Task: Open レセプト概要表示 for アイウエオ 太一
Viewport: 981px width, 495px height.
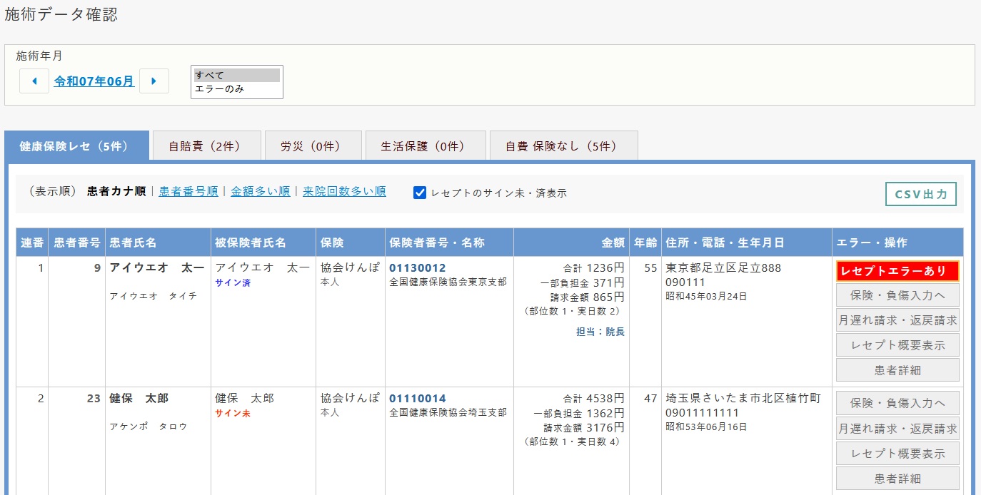Action: [x=897, y=345]
